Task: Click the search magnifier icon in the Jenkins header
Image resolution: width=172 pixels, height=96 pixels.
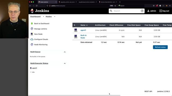Action: [x=111, y=11]
